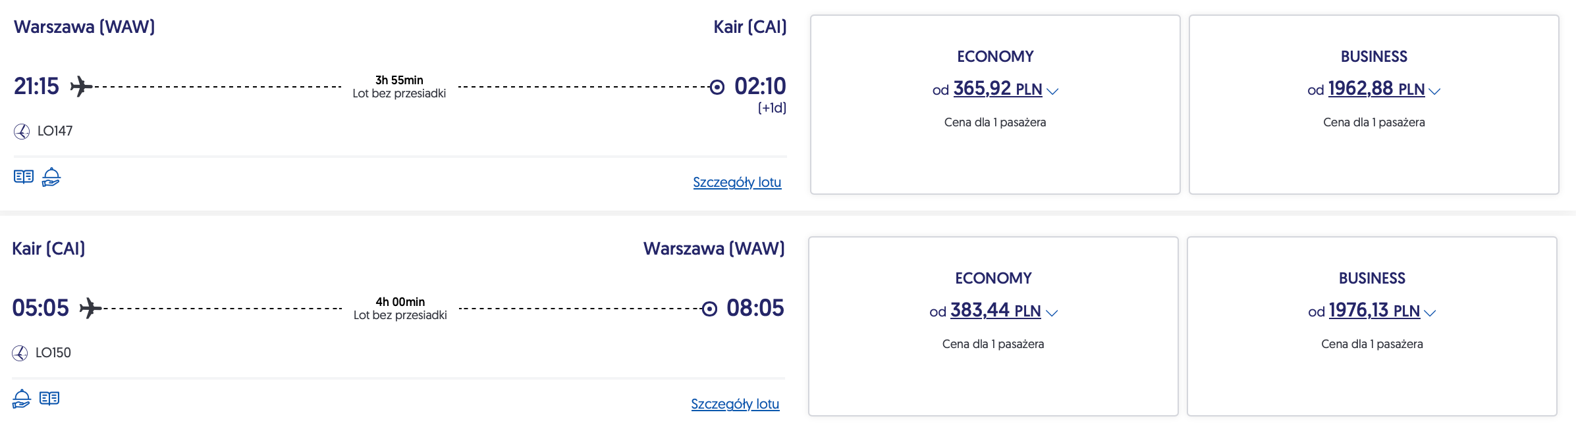The image size is (1576, 429).
Task: Click the LOT airline logo beside LO150
Action: click(20, 353)
